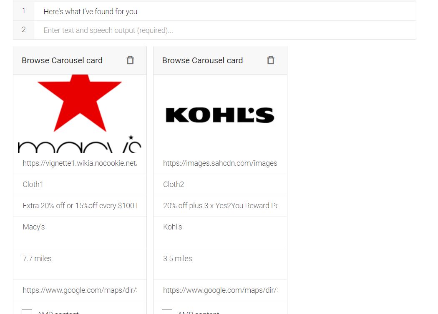This screenshot has width=438, height=314.
Task: Click the Kohl's title field
Action: [x=220, y=232]
